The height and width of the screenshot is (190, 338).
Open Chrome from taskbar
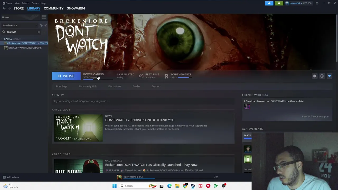(x=185, y=186)
